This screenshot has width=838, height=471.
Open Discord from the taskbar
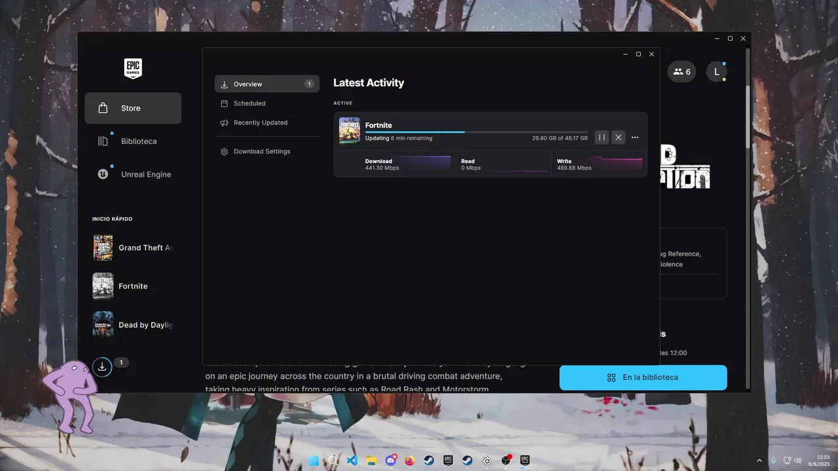coord(391,461)
